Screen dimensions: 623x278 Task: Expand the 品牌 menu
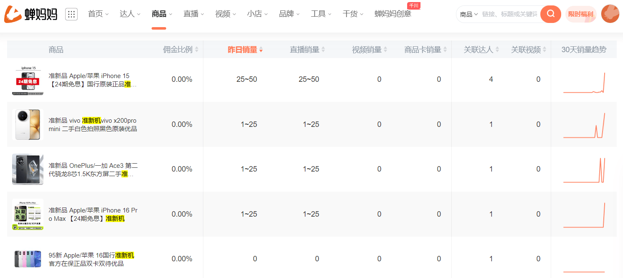point(289,14)
